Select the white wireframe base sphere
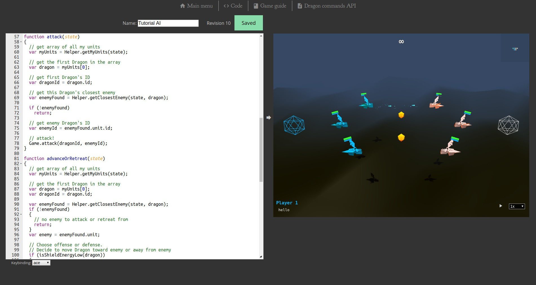 (x=508, y=125)
